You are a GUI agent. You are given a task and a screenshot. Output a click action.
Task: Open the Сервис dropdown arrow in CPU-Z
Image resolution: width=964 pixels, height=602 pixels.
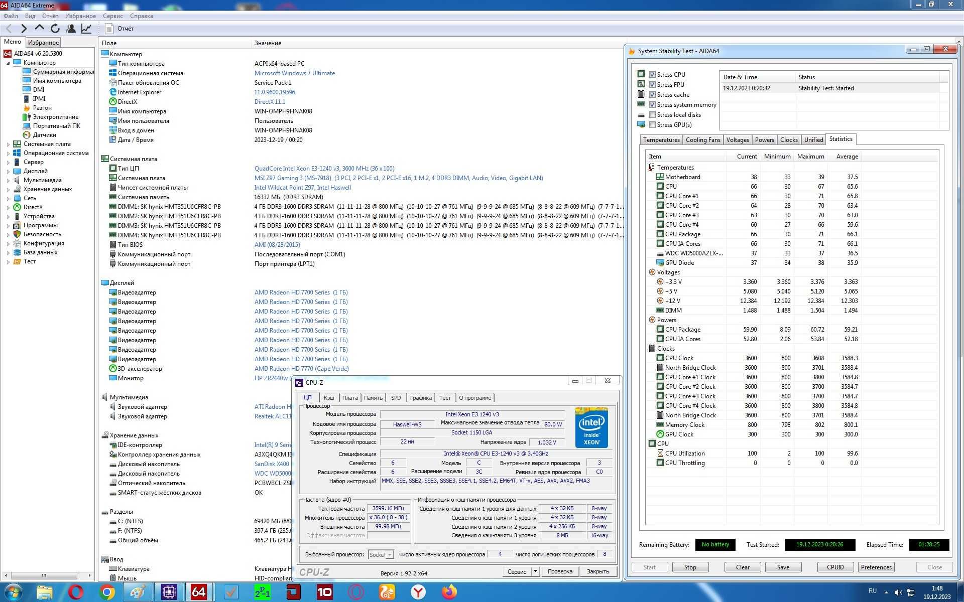pos(535,571)
